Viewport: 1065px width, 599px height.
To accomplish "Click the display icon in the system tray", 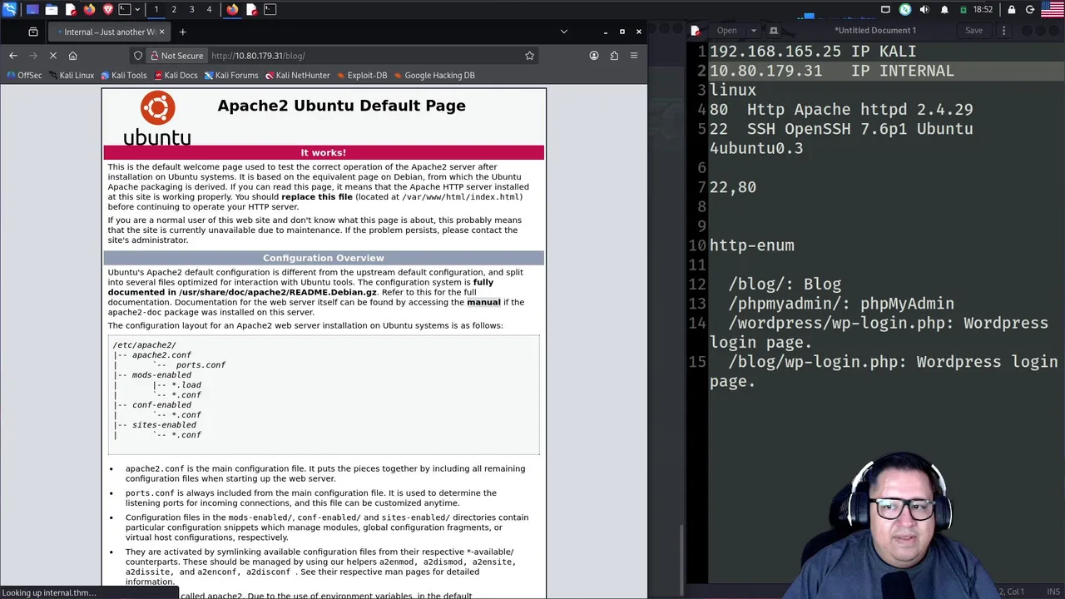I will [x=885, y=9].
